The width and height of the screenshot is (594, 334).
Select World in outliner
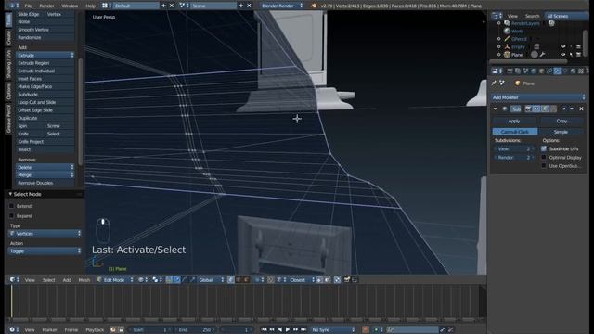(x=518, y=31)
